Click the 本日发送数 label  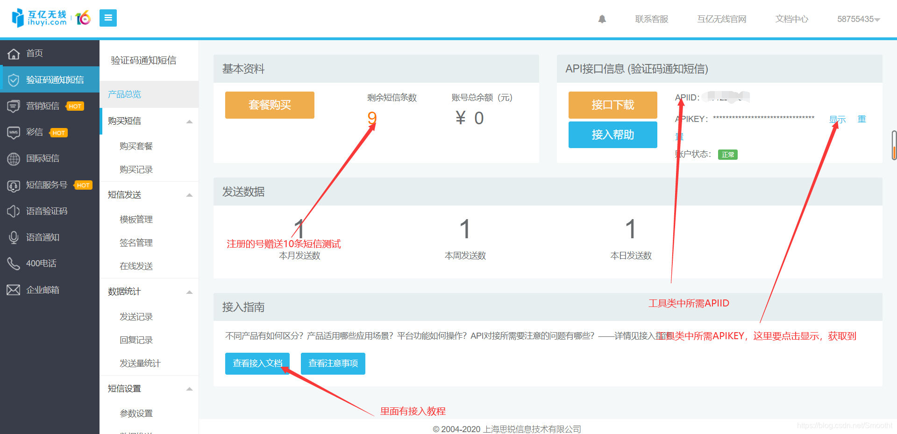click(x=631, y=256)
